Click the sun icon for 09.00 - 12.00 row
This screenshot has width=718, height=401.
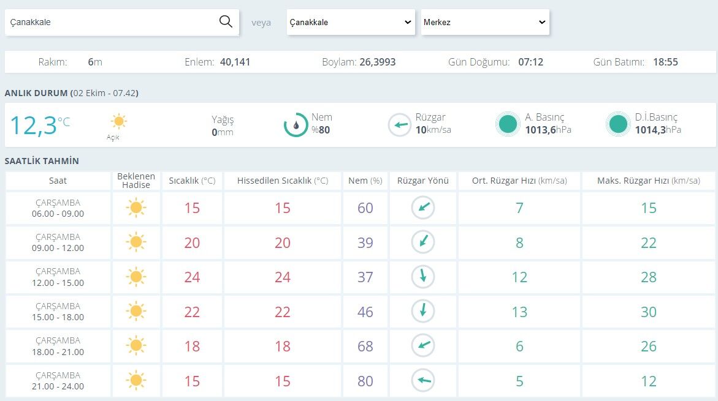pos(136,242)
